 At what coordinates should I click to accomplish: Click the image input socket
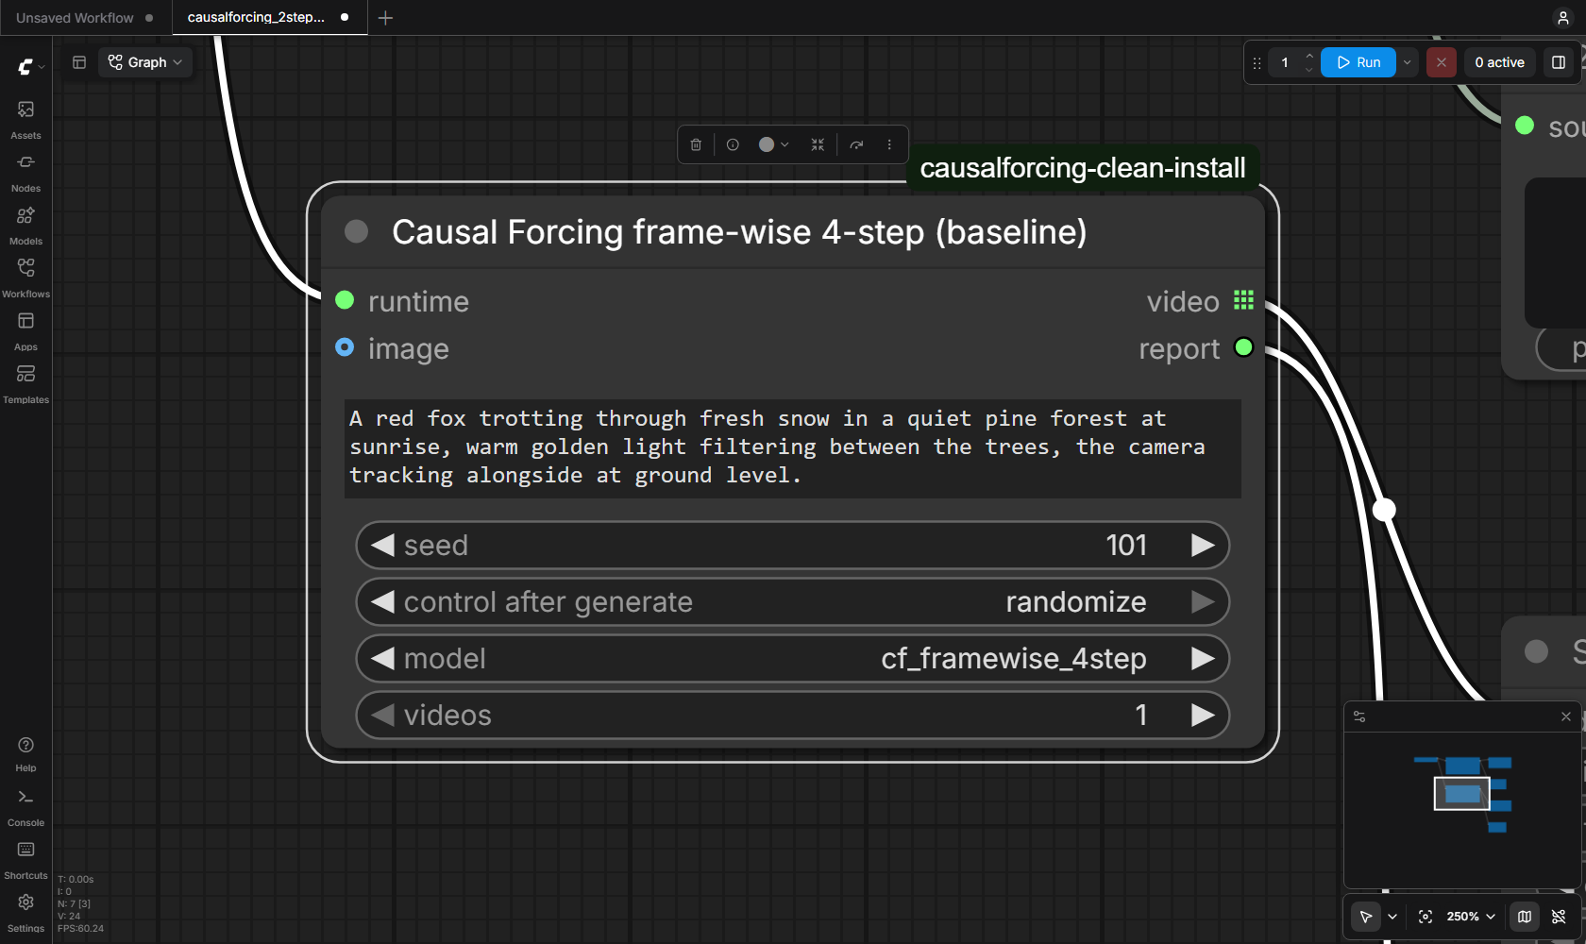pos(345,347)
